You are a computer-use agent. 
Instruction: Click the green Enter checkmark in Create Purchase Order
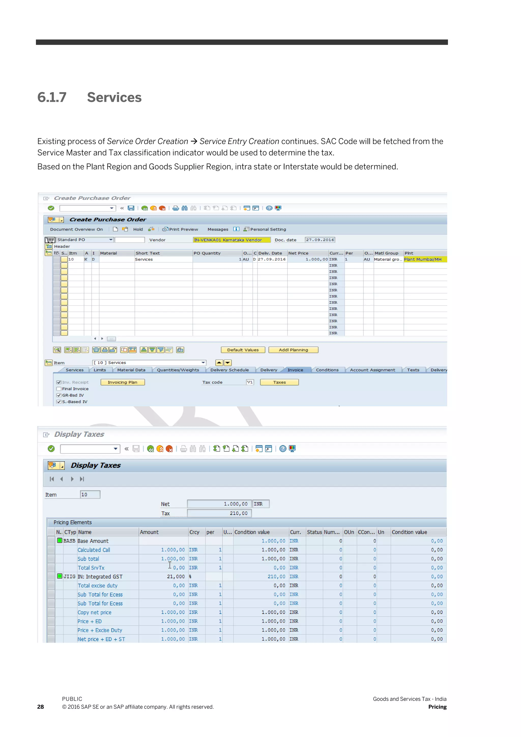pyautogui.click(x=51, y=208)
